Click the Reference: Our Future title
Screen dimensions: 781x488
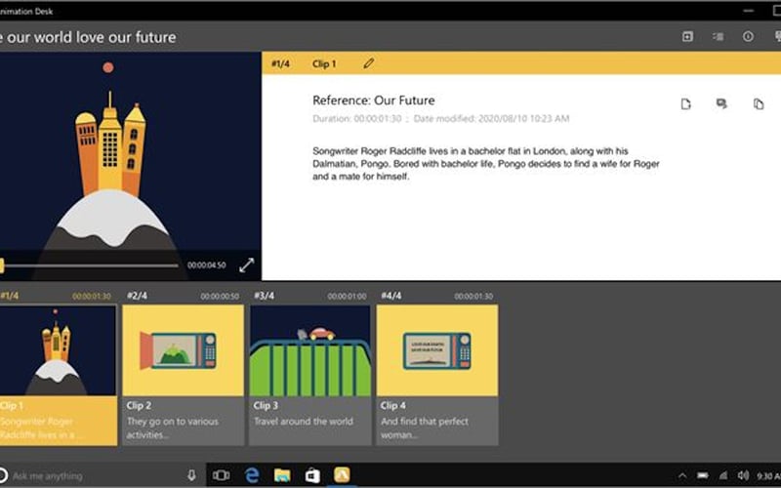[373, 101]
